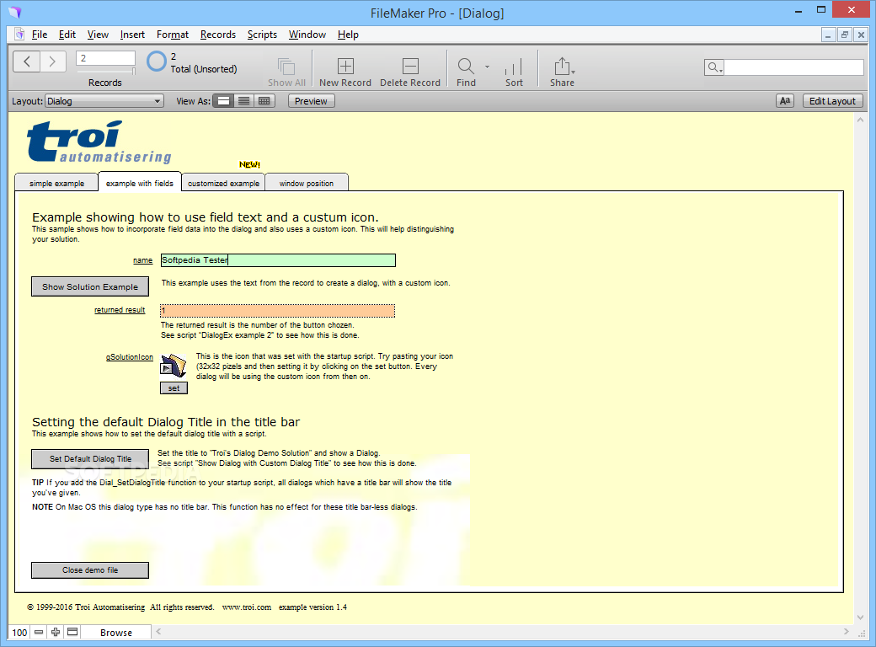Toggle the status toolbar icon at bottom
The width and height of the screenshot is (876, 647).
72,632
